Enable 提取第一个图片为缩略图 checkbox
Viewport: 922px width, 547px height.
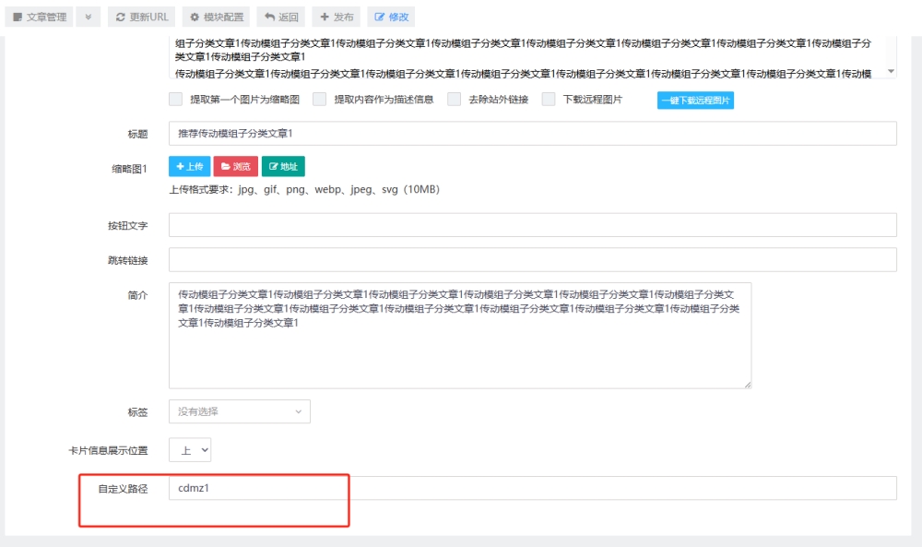coord(176,99)
